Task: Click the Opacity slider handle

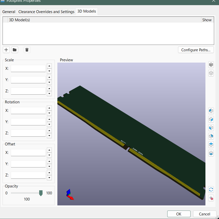Action: pyautogui.click(x=41, y=193)
